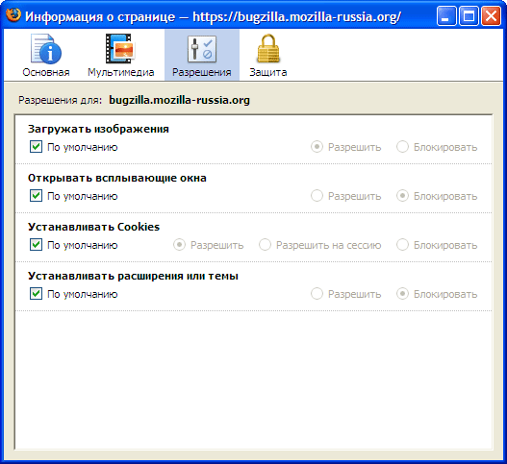Select Разрешить for Открывать всплывающие окна

[317, 196]
